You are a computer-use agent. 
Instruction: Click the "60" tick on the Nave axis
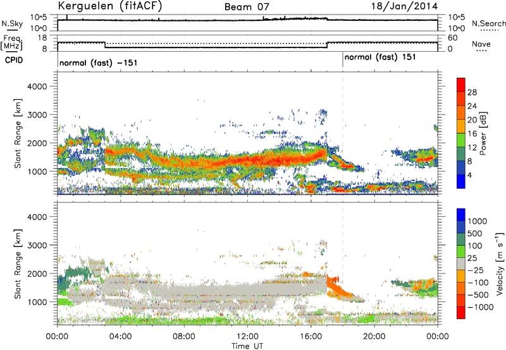452,38
